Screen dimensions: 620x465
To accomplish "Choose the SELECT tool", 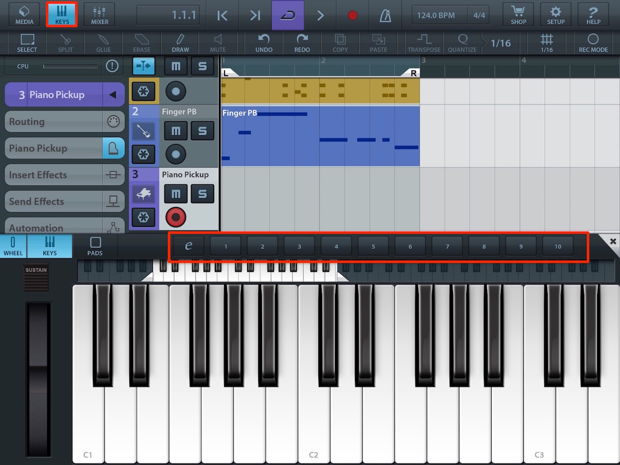I will [27, 43].
